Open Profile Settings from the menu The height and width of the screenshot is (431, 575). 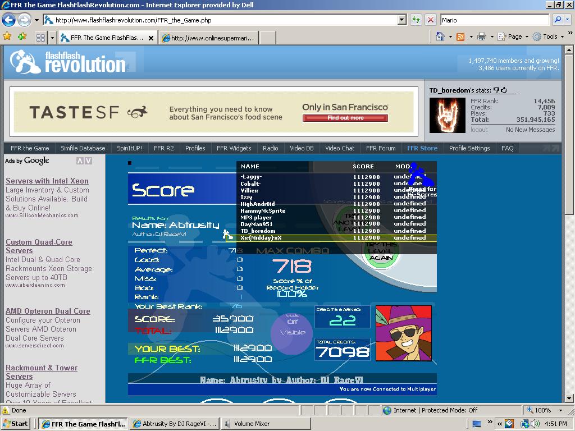point(469,148)
